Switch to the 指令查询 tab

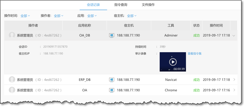(121, 5)
